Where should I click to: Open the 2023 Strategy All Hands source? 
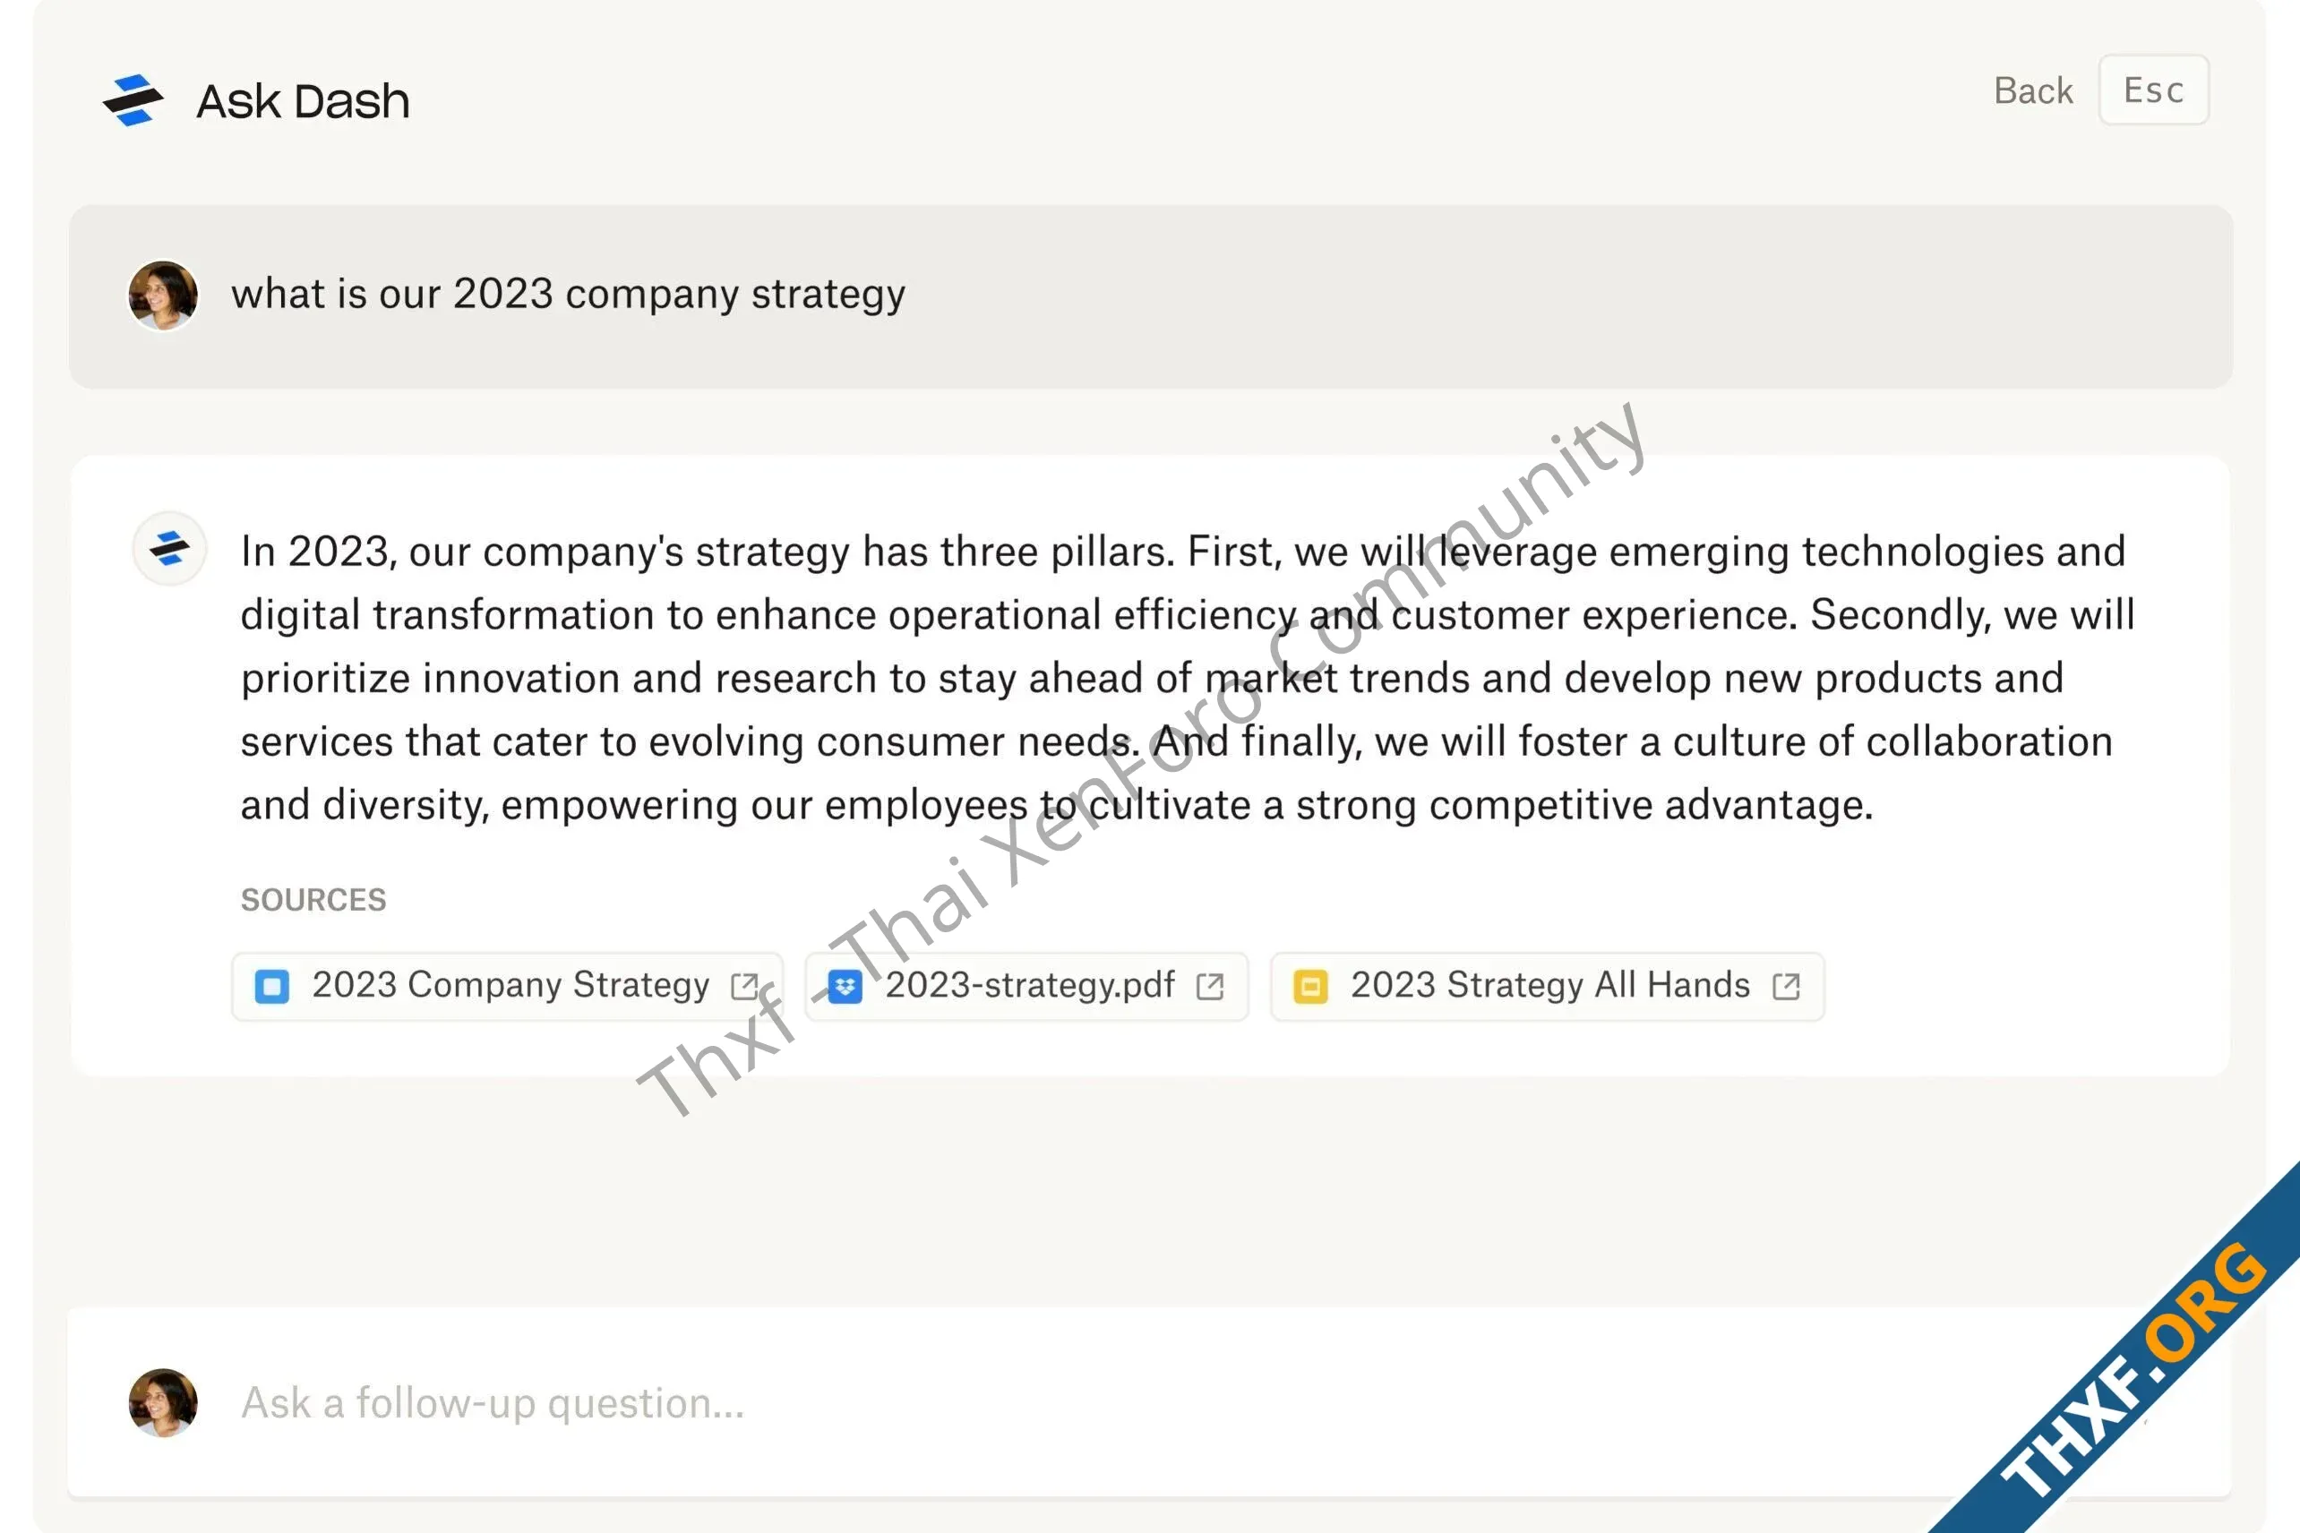point(1547,987)
